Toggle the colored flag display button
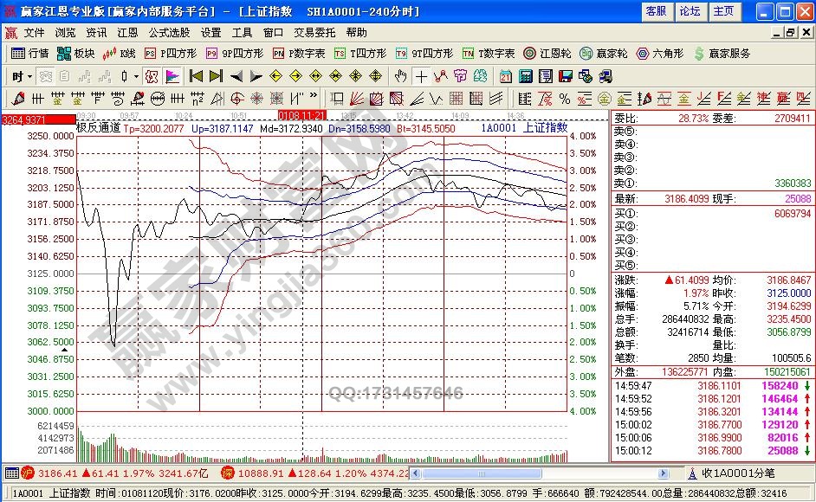 [x=171, y=76]
